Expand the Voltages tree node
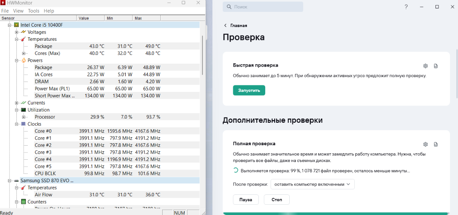Screen dimensions: 458x215 click(x=16, y=32)
